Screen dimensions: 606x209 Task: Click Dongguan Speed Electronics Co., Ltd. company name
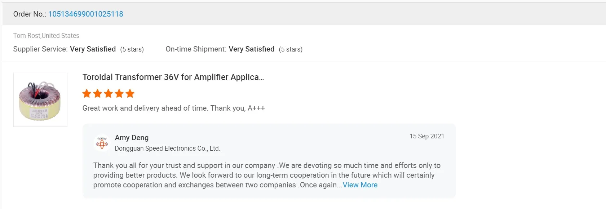click(x=167, y=148)
